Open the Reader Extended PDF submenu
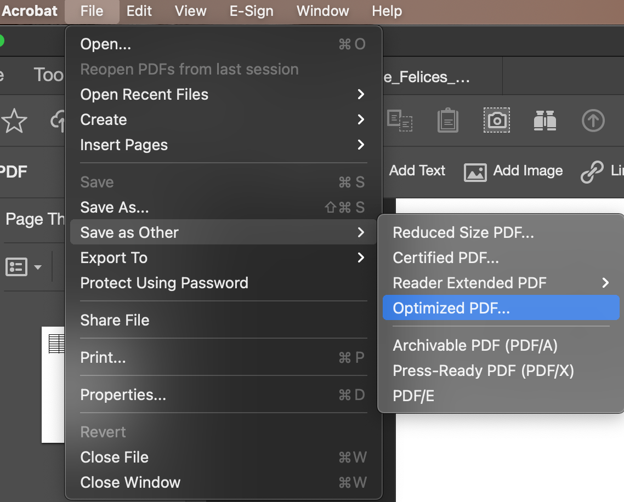Viewport: 624px width, 502px height. coord(606,283)
